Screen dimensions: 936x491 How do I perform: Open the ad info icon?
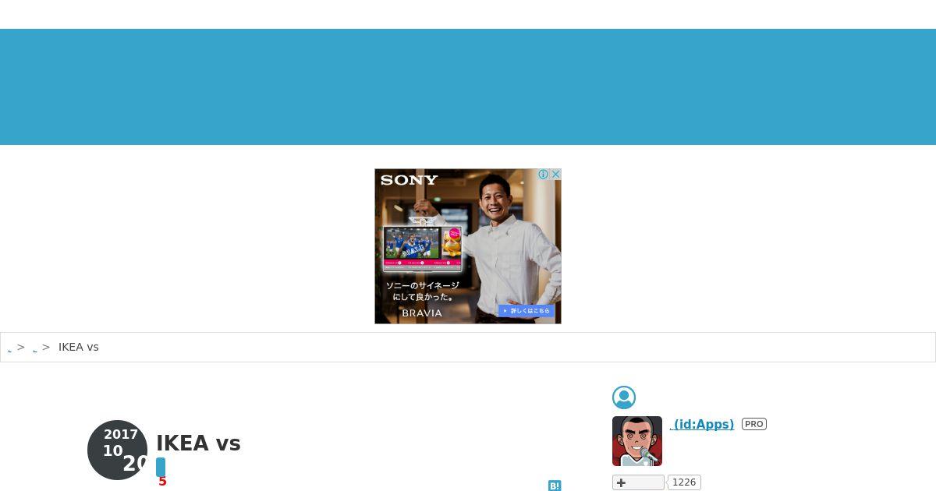pyautogui.click(x=544, y=175)
